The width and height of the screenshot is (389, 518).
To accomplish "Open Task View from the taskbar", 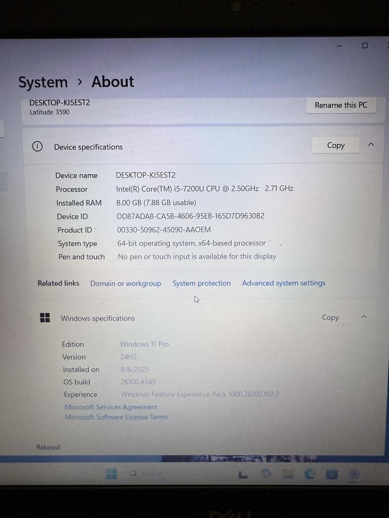I will [243, 475].
